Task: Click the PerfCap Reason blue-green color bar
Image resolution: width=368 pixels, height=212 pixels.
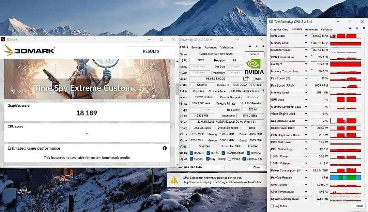Action: (x=345, y=178)
